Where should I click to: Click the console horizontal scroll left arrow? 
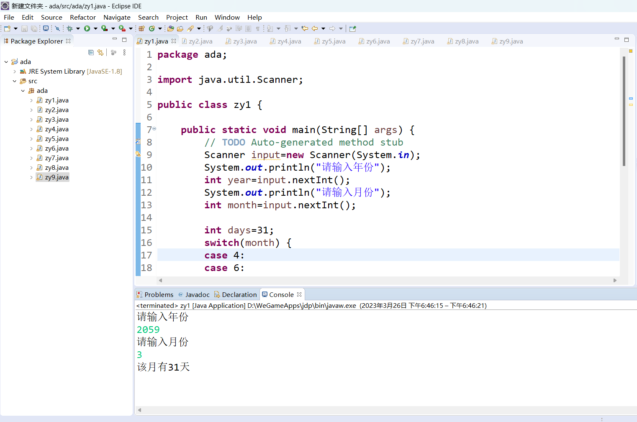click(x=139, y=410)
